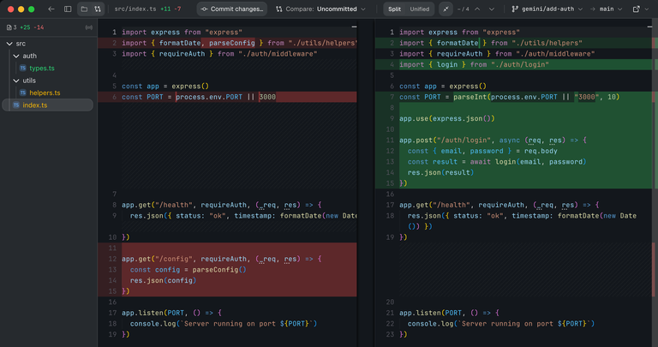
Task: Click the TypeScript icon beside helpers.ts
Action: [22, 93]
